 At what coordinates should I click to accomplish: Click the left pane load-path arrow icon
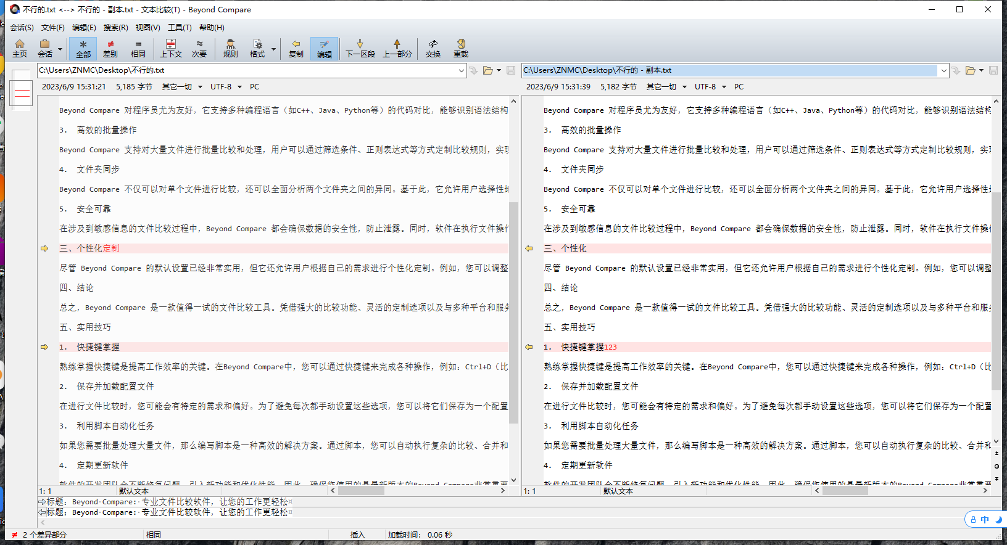pos(474,70)
